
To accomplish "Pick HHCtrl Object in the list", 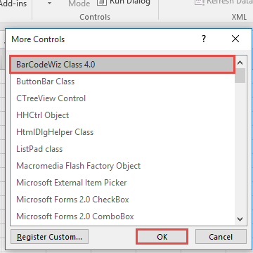I will click(x=122, y=115).
